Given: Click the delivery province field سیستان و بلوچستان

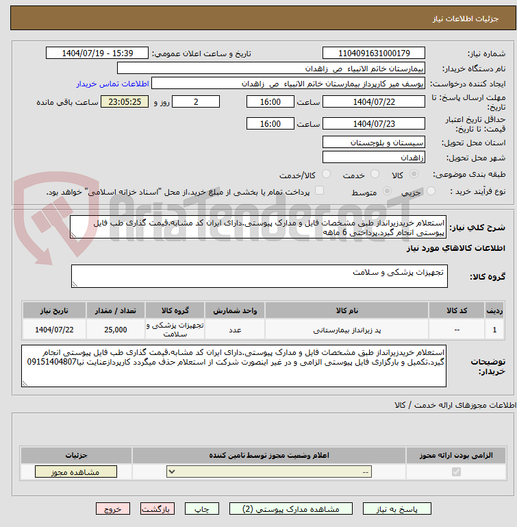Looking at the screenshot, I should [x=374, y=142].
